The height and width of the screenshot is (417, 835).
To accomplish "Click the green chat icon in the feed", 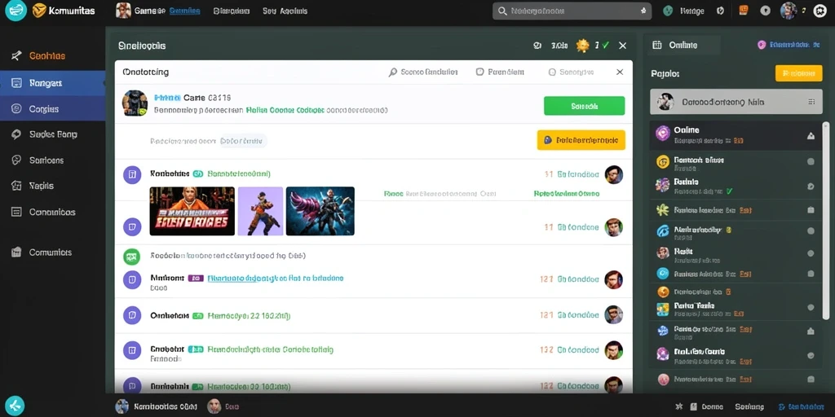I will tap(131, 257).
